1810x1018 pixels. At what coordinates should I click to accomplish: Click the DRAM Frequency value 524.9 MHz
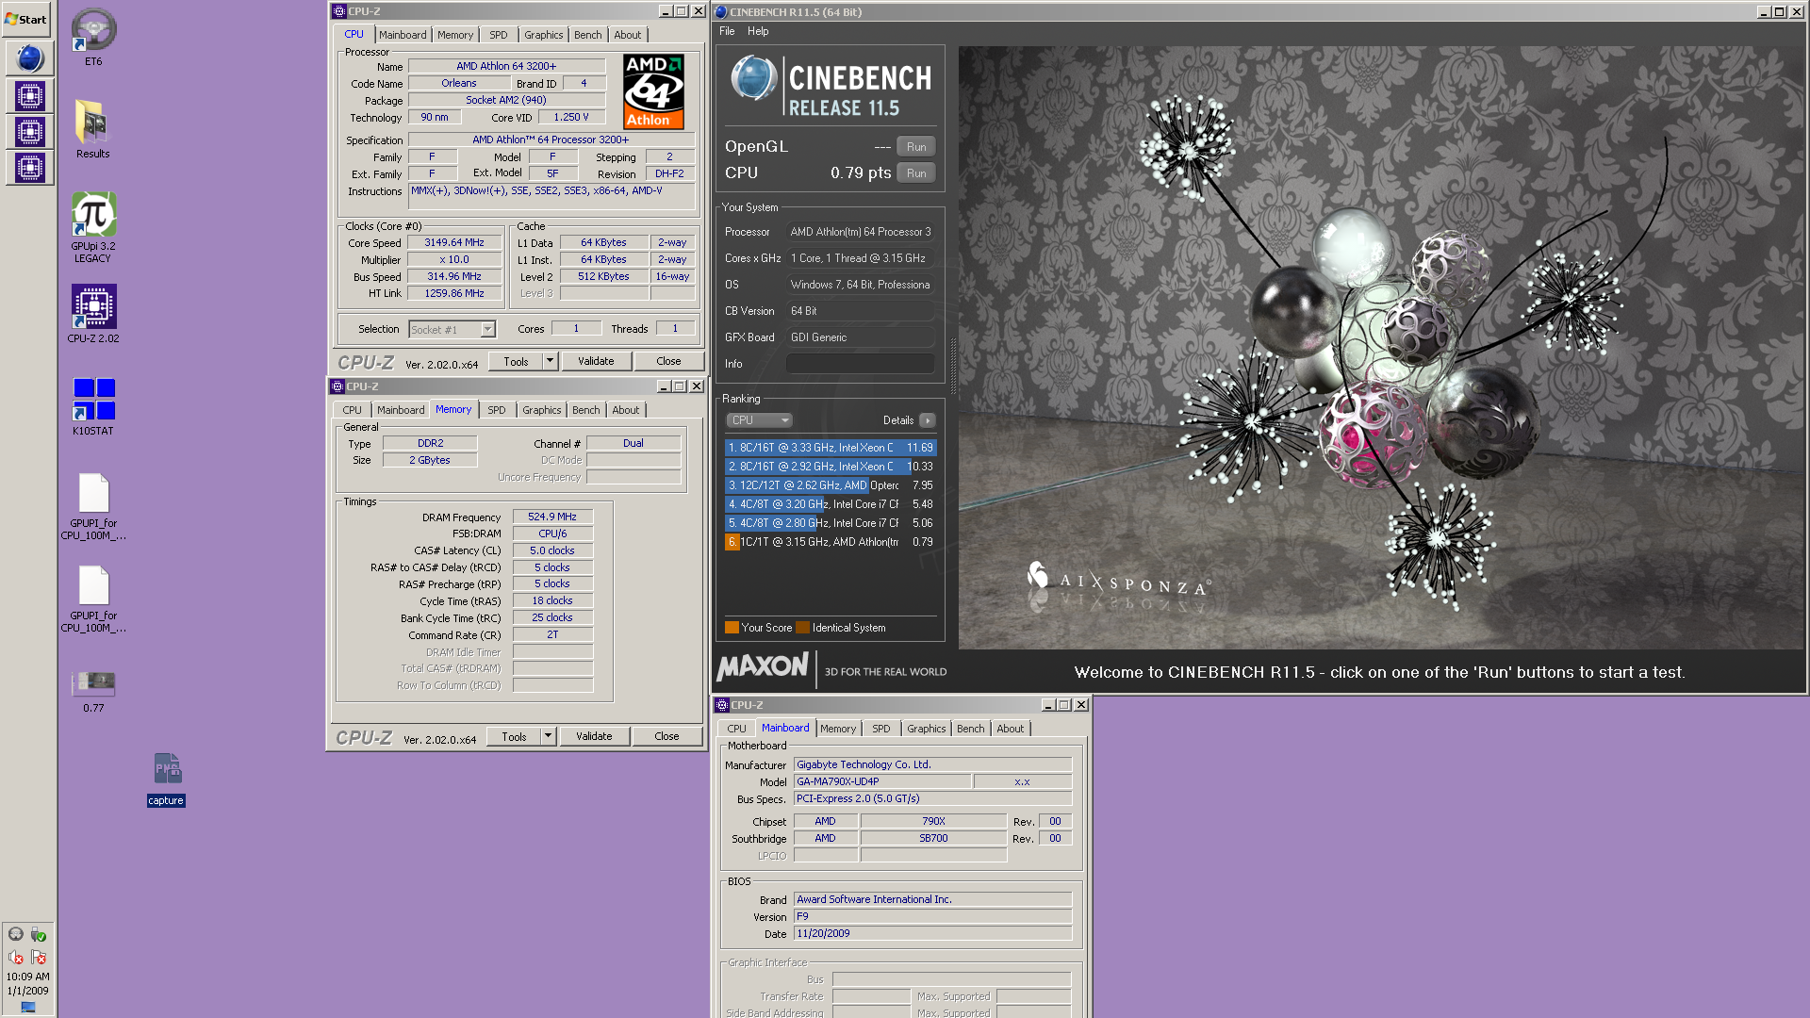[552, 517]
